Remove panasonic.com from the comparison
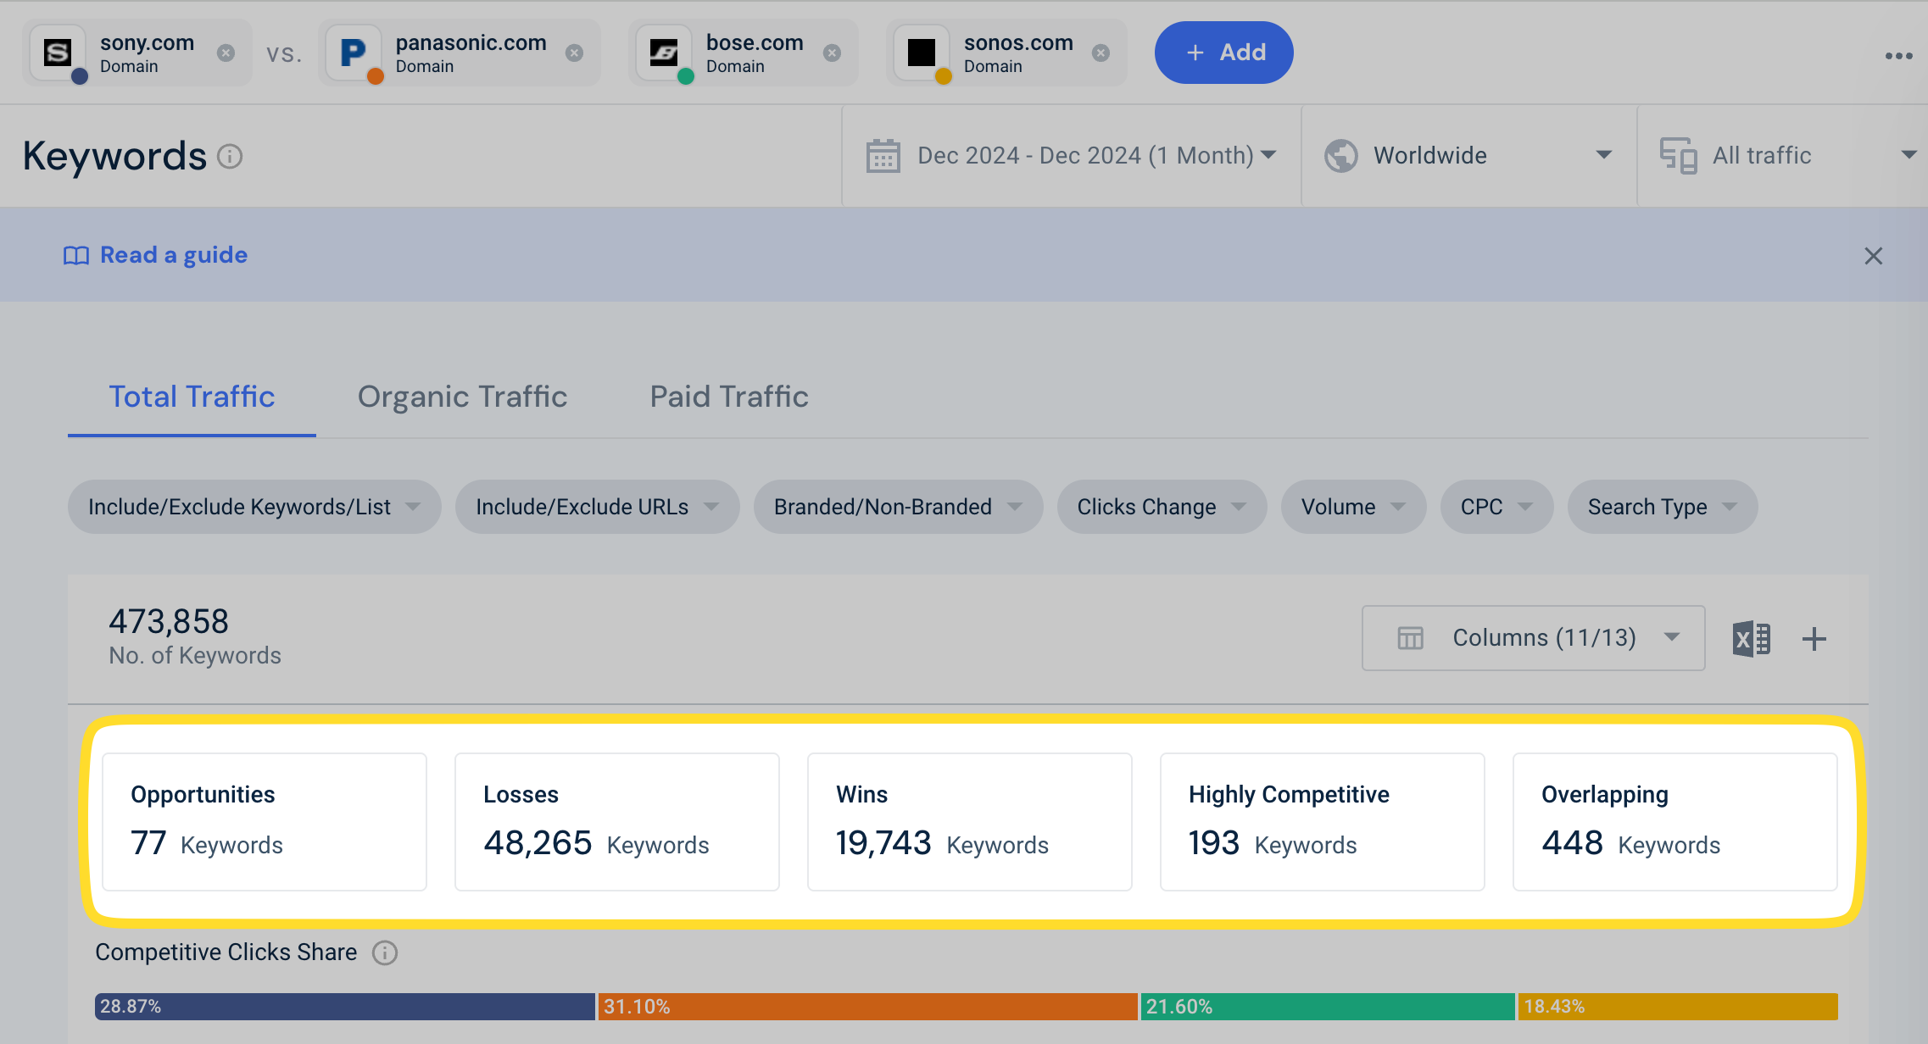Viewport: 1928px width, 1044px height. click(x=574, y=53)
